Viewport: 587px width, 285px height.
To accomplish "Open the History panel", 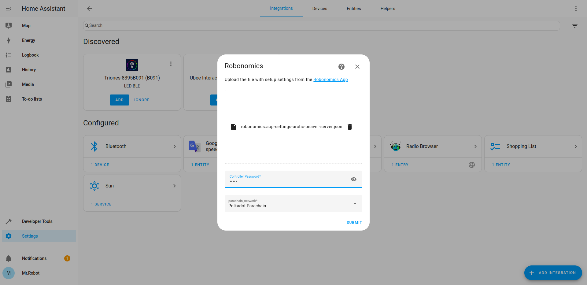I will [x=39, y=70].
